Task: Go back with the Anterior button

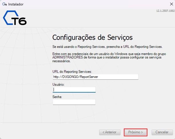Action: [110, 132]
